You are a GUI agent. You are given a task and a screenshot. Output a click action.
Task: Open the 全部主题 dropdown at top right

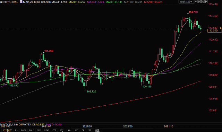click(186, 2)
